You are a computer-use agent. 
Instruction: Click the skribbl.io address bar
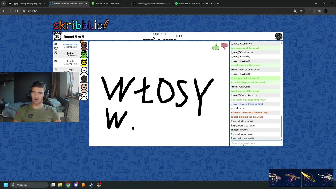click(157, 11)
